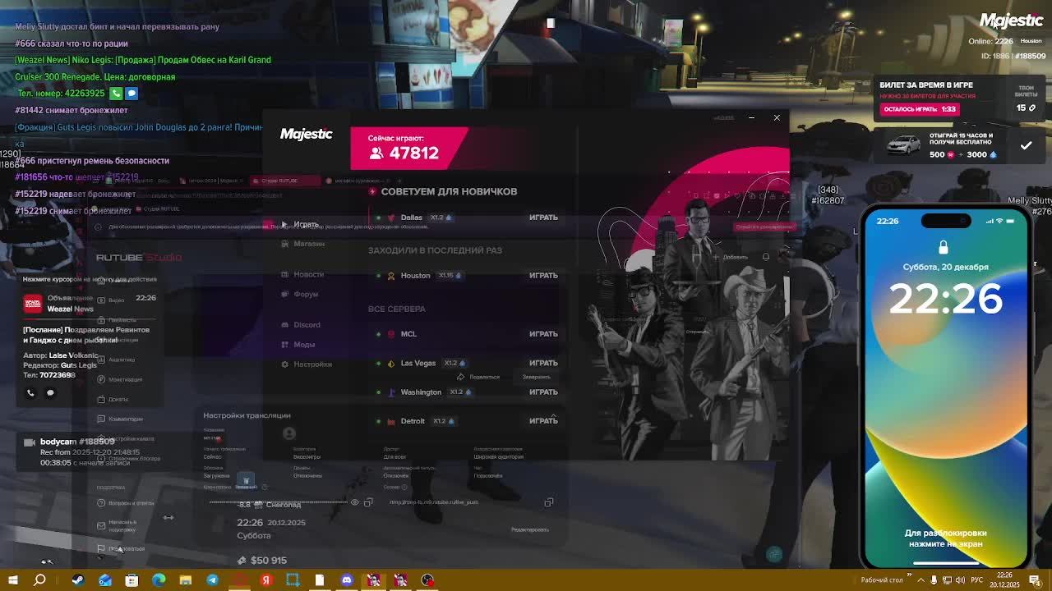
Task: Open Telegram from the taskbar
Action: click(213, 580)
